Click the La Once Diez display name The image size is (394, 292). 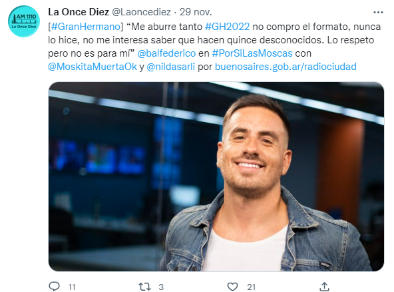coord(79,12)
